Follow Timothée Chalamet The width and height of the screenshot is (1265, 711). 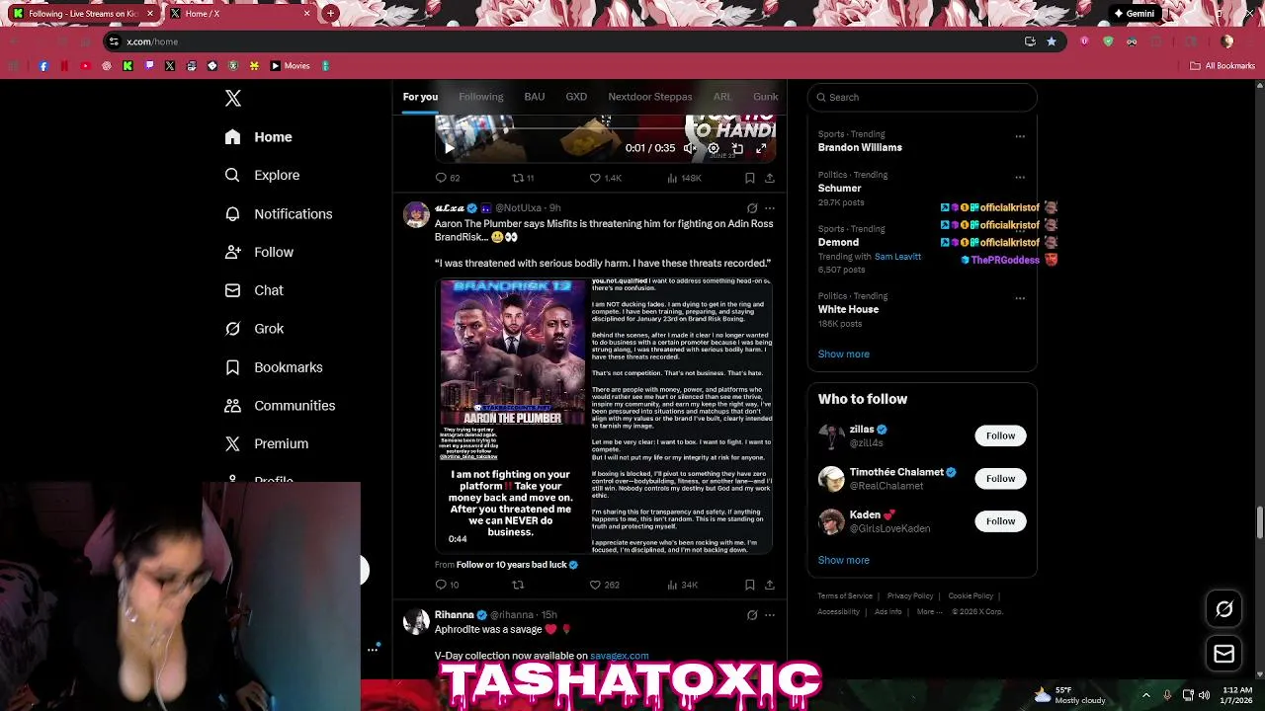(x=1000, y=479)
